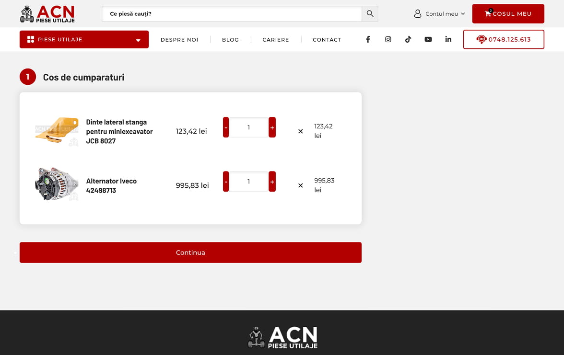Image resolution: width=564 pixels, height=355 pixels.
Task: Go to the Despre Noi page
Action: (179, 40)
